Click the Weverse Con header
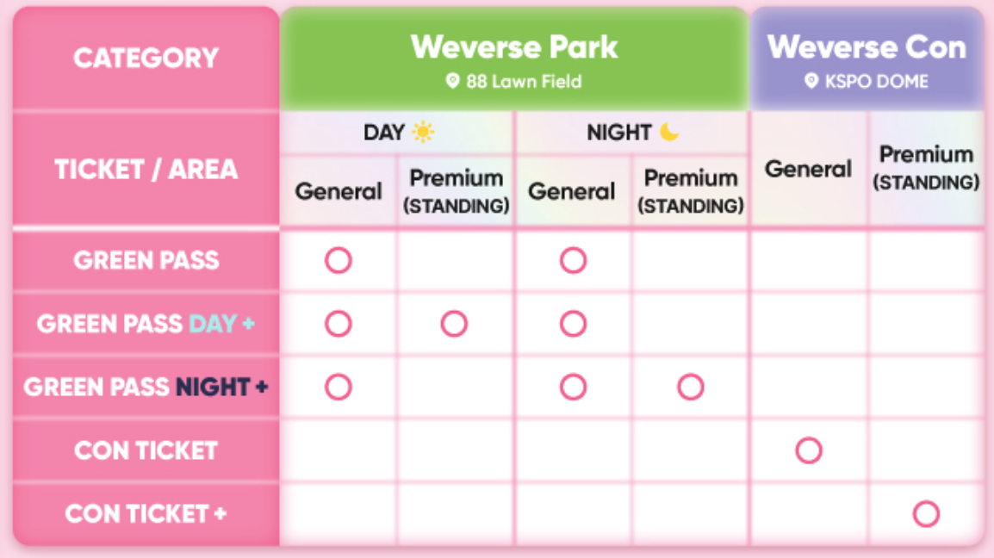The height and width of the screenshot is (558, 994). [x=867, y=48]
